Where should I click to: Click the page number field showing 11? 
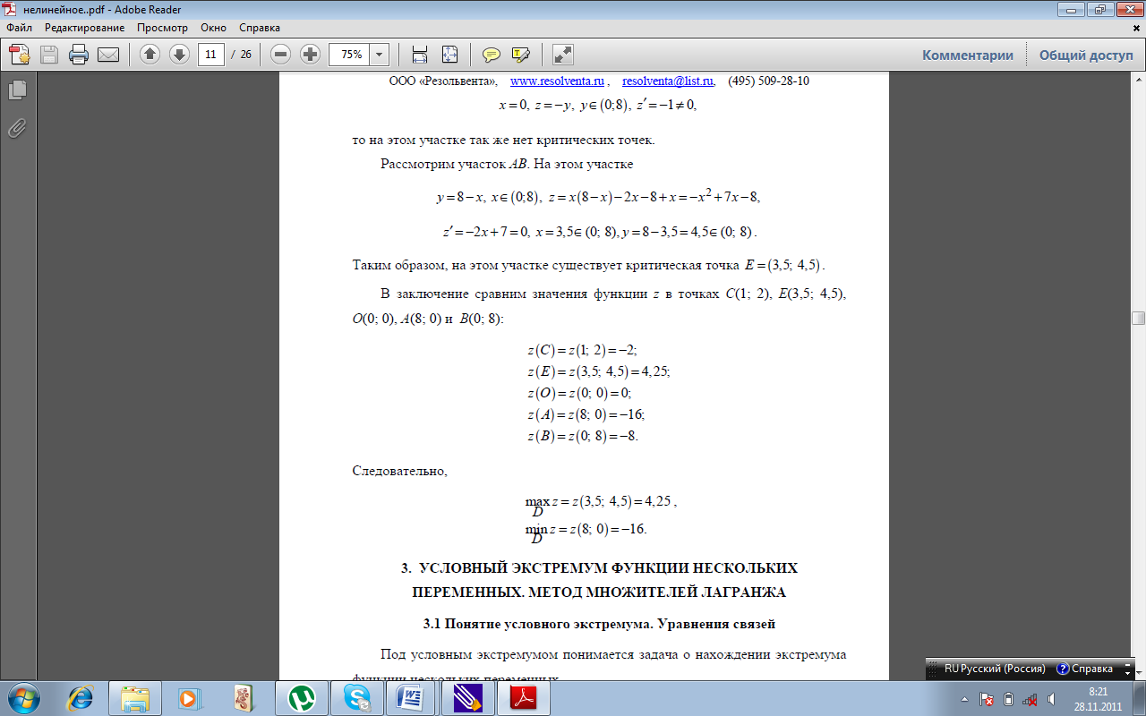pyautogui.click(x=210, y=55)
